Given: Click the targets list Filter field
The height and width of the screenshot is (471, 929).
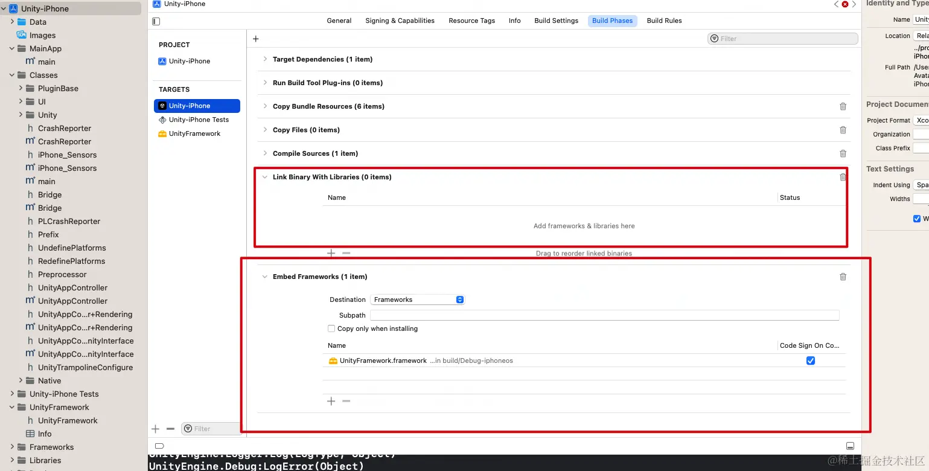Looking at the screenshot, I should click(x=211, y=429).
